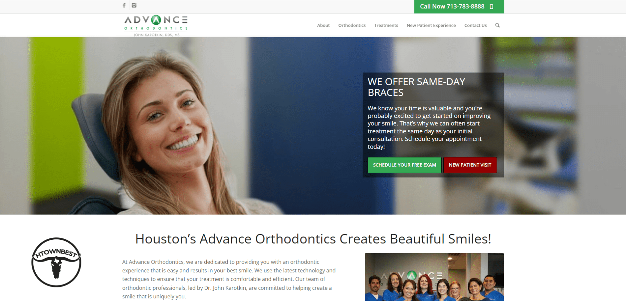Open the Facebook social icon

124,5
